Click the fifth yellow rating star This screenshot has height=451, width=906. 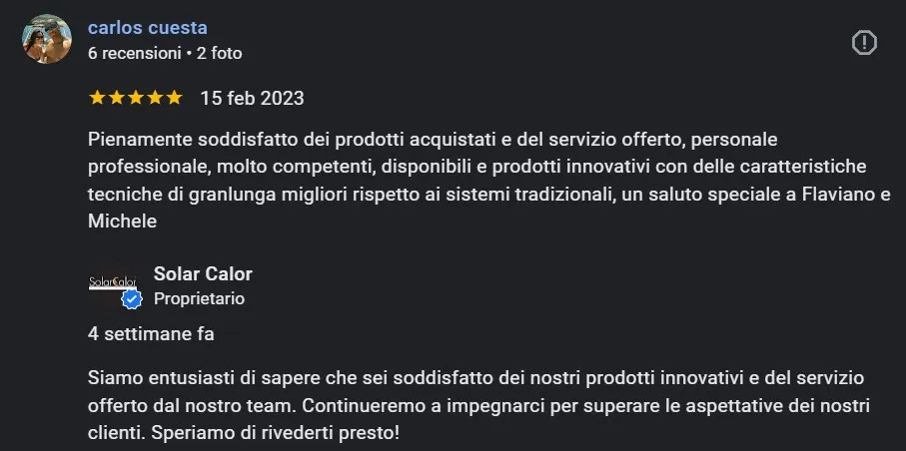tap(173, 98)
